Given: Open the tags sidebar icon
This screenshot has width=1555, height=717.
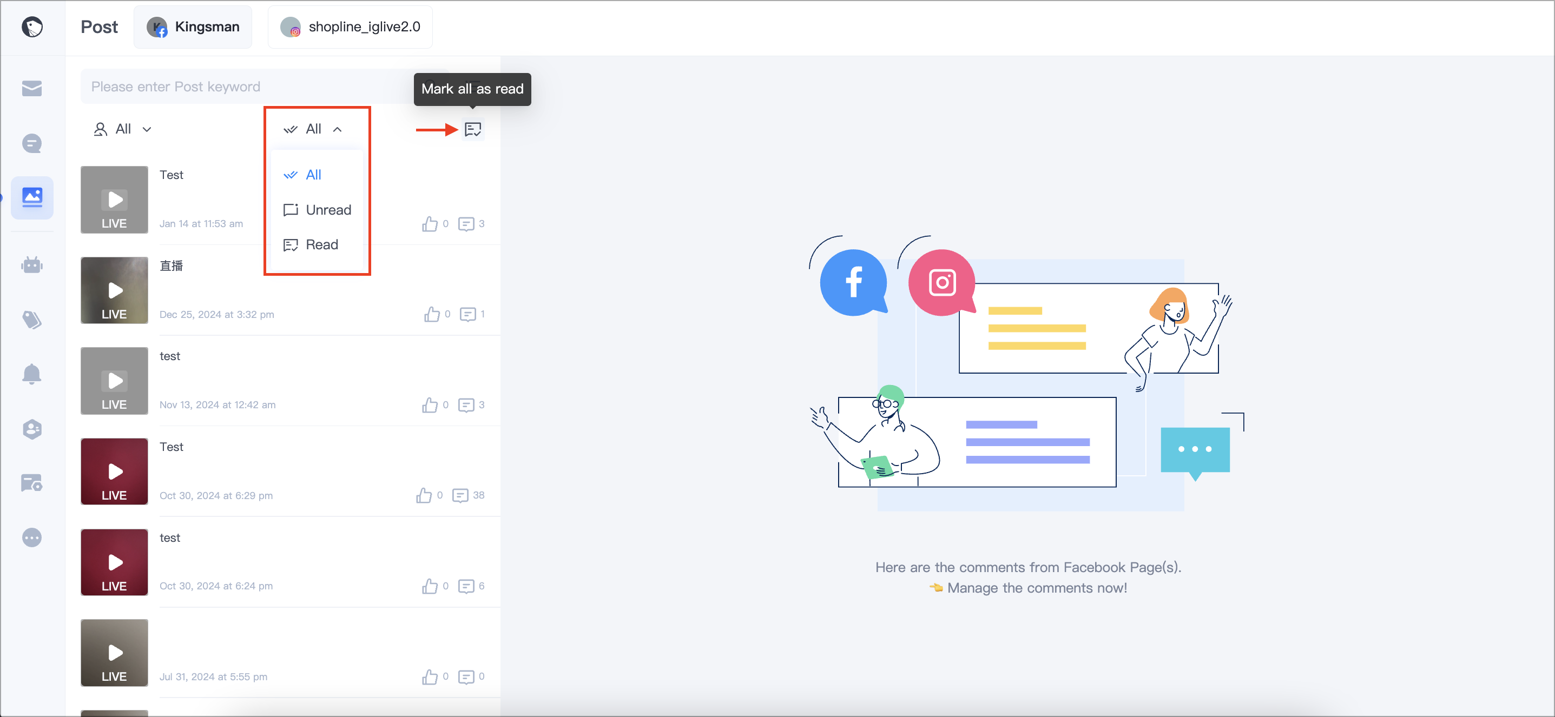Looking at the screenshot, I should pos(32,320).
